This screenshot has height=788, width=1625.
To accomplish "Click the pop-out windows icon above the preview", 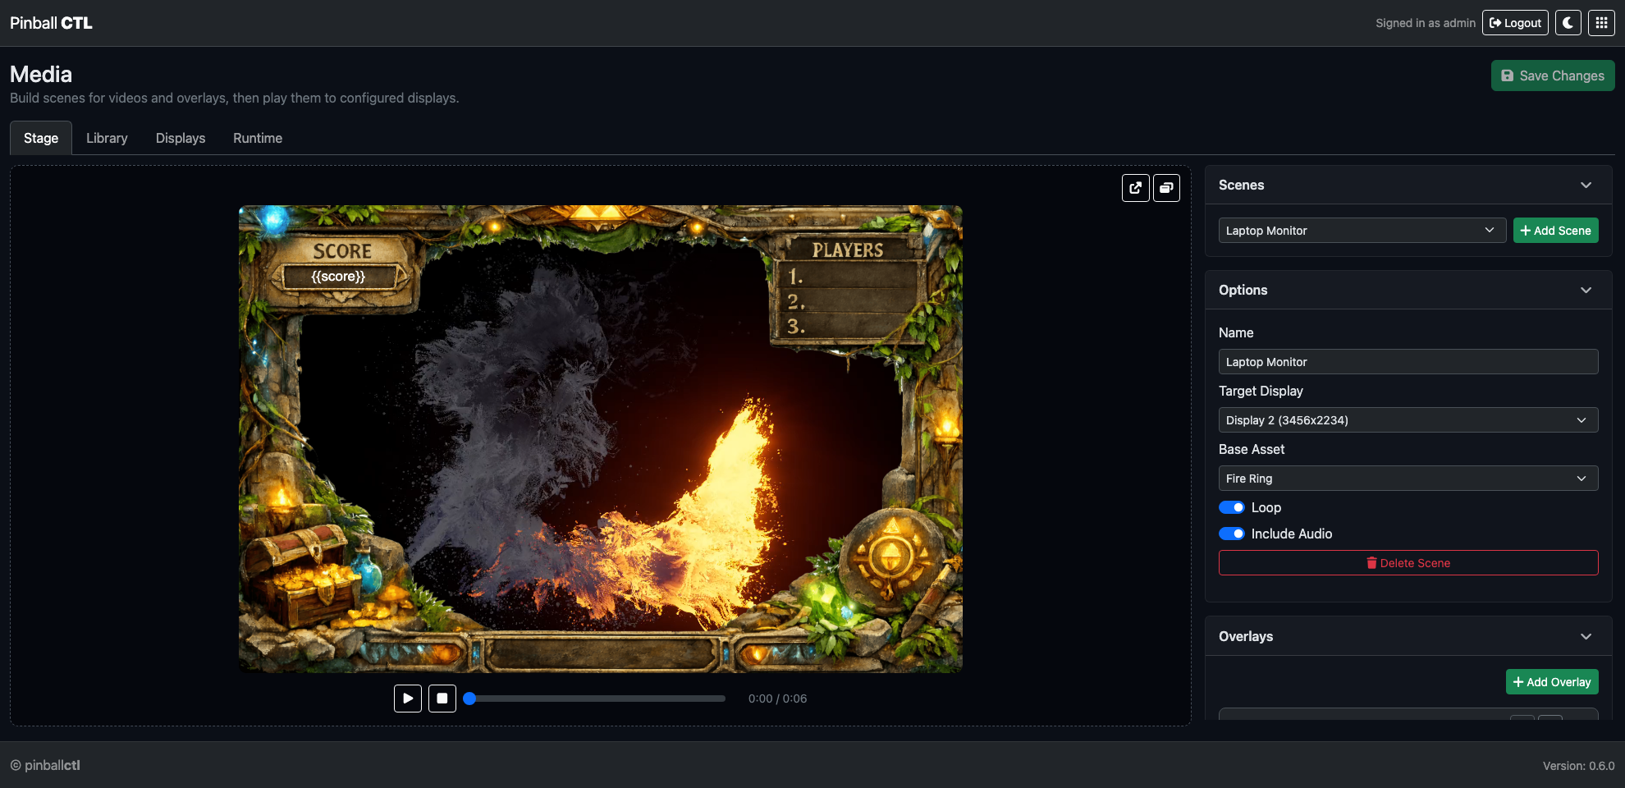I will click(1166, 188).
